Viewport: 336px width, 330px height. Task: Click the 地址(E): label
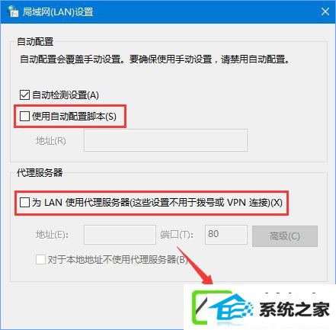pyautogui.click(x=52, y=235)
